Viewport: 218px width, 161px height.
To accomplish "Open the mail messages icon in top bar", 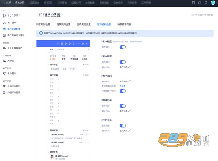I will [x=200, y=3].
